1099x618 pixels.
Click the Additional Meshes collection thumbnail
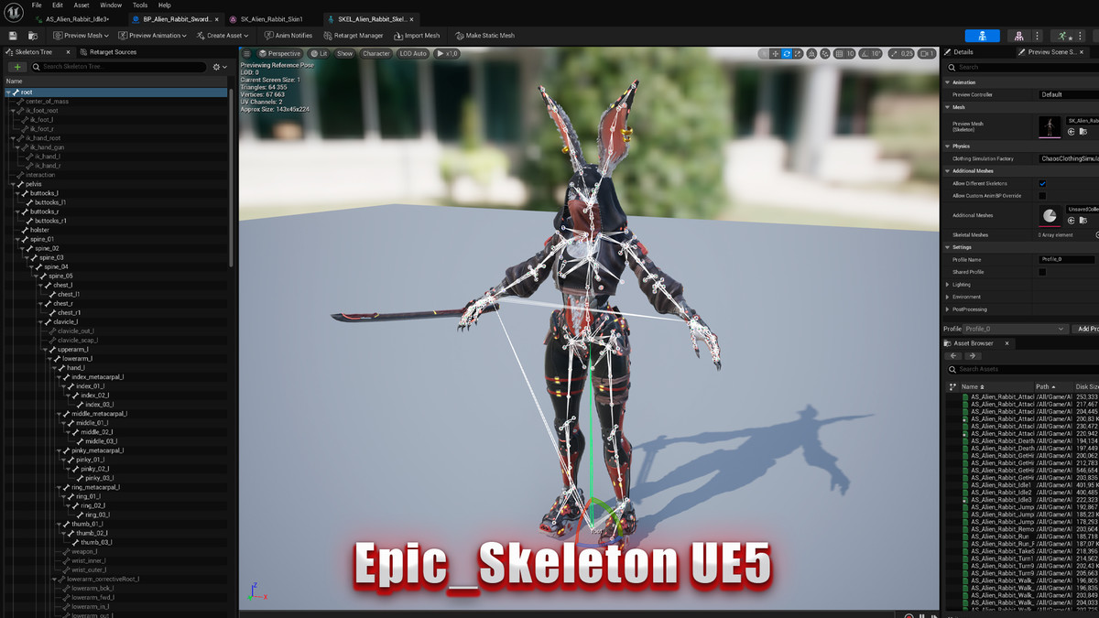point(1050,215)
